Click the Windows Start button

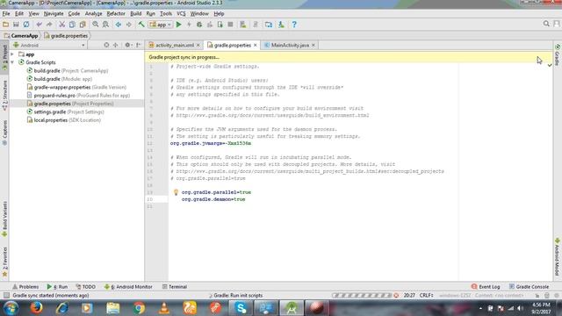11,308
